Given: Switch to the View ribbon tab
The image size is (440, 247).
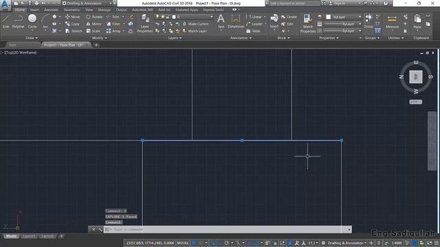Looking at the screenshot, I should (89, 10).
